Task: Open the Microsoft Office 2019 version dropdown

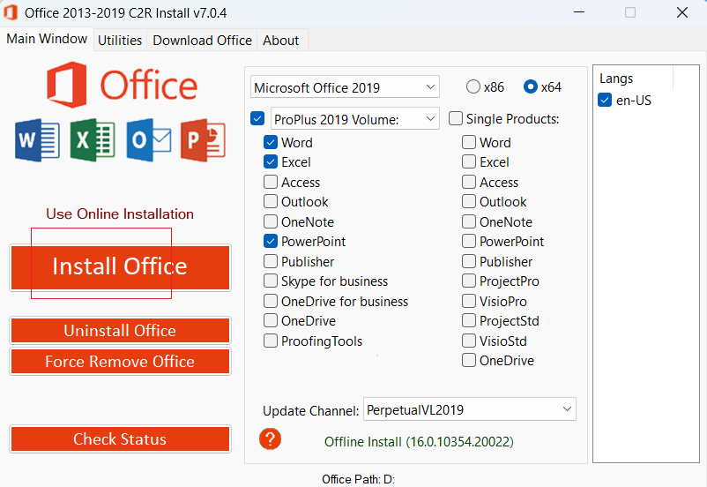Action: pyautogui.click(x=345, y=86)
